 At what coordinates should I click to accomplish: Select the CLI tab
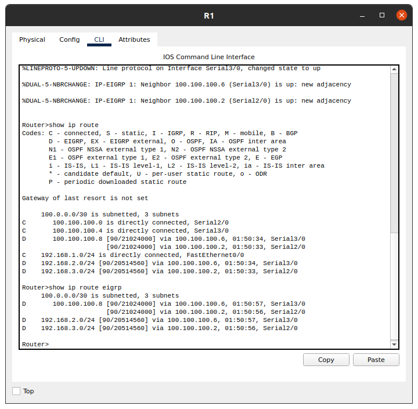tap(99, 39)
